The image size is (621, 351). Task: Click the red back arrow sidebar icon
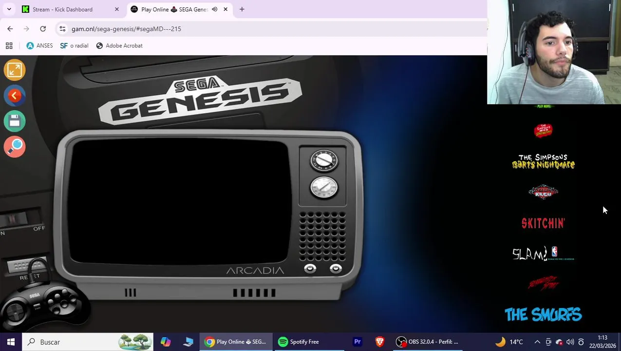click(15, 96)
